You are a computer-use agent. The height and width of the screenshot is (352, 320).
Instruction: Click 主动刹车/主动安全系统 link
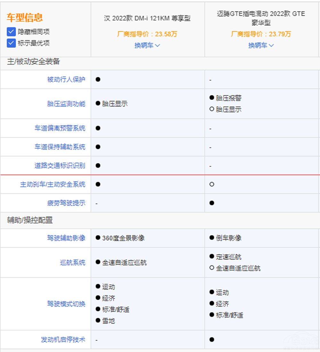tap(53, 184)
